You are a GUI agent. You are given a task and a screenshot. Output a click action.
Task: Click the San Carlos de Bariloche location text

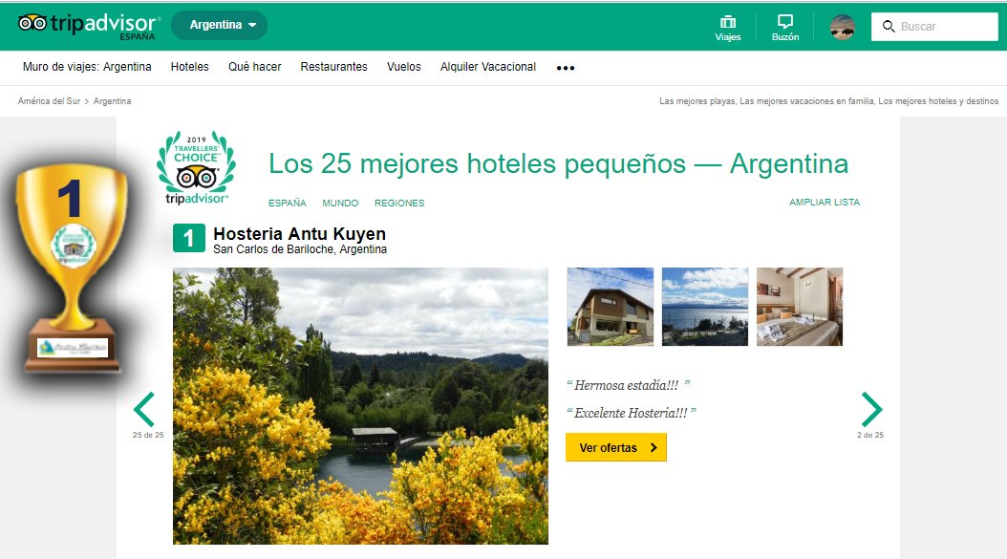(300, 249)
